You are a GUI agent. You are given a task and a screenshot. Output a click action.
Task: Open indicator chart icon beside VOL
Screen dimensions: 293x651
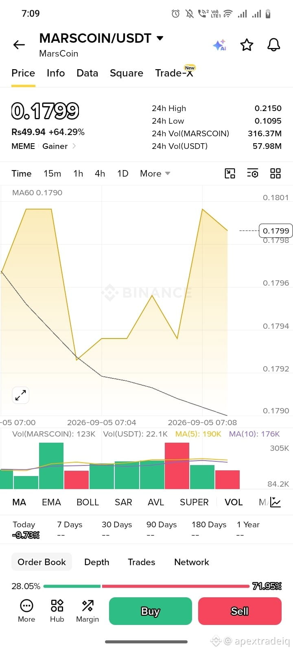pos(276,502)
